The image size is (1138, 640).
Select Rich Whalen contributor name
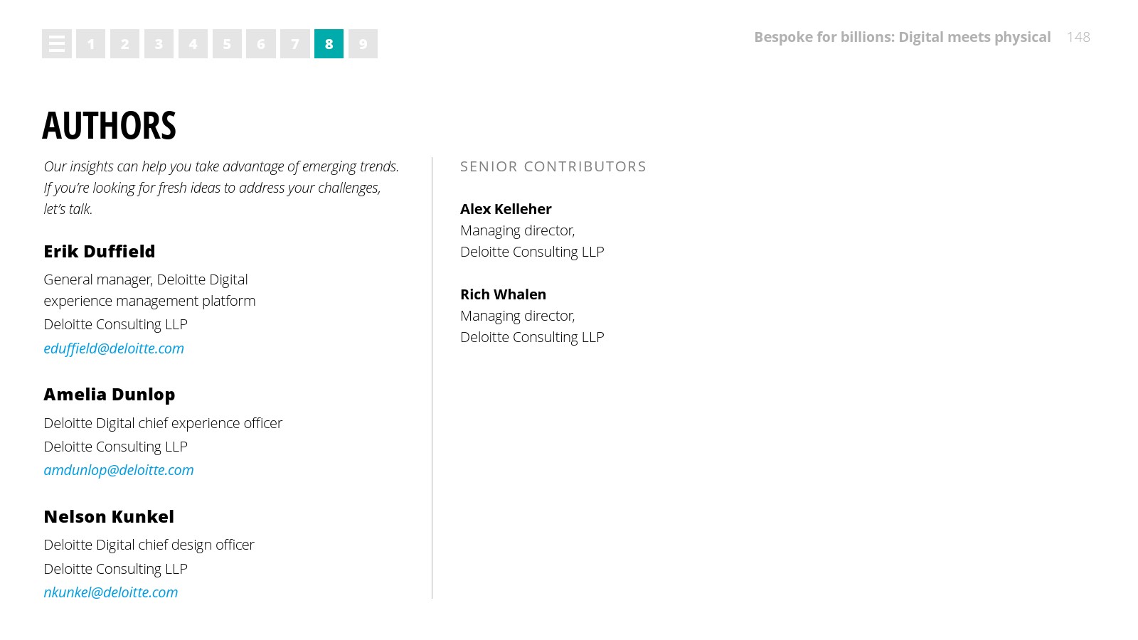point(503,294)
